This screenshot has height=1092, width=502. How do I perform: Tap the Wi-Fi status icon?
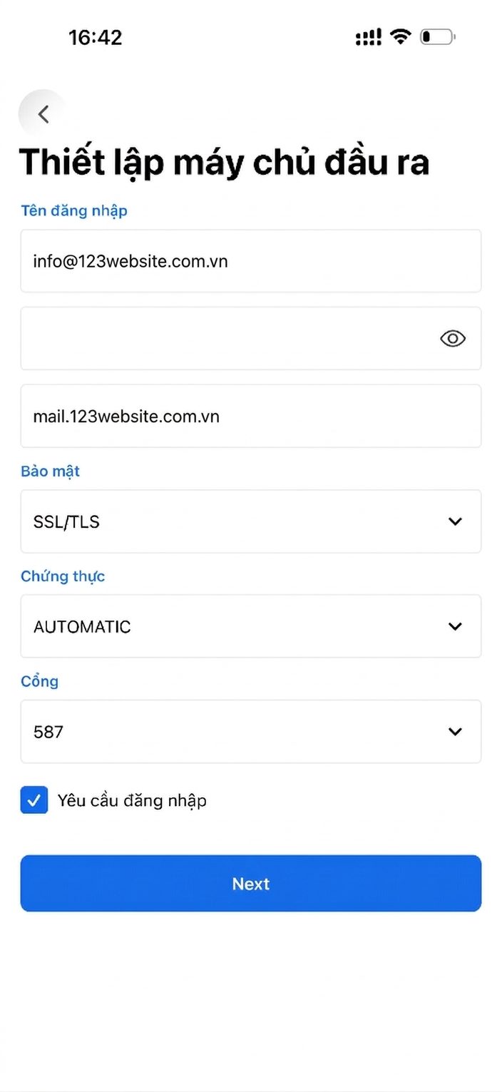coord(401,37)
